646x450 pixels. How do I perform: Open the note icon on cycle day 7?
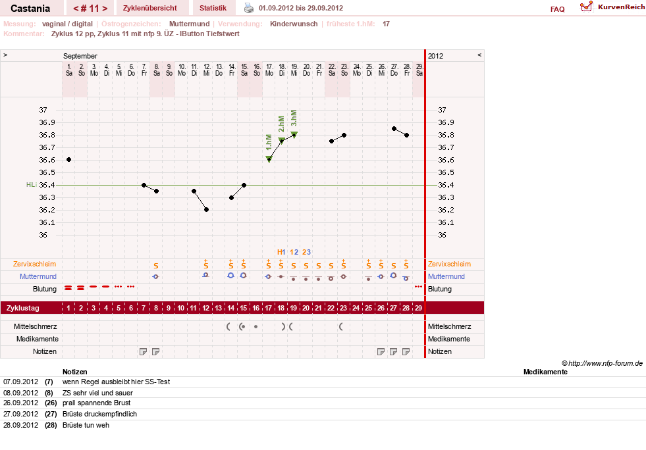point(143,351)
